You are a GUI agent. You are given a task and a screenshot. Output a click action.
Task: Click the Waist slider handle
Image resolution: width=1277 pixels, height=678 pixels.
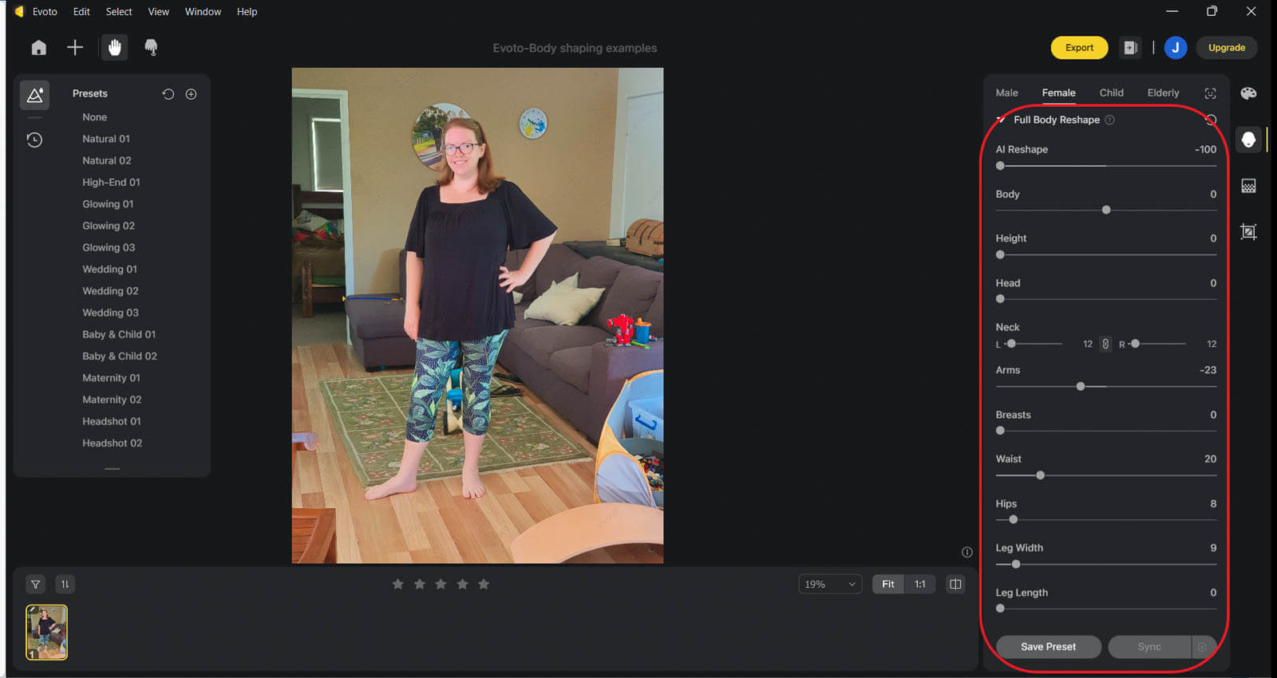pos(1040,475)
